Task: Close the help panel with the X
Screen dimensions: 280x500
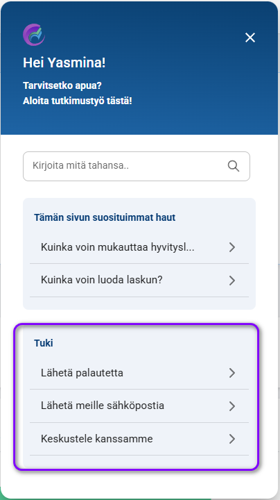Action: click(250, 37)
